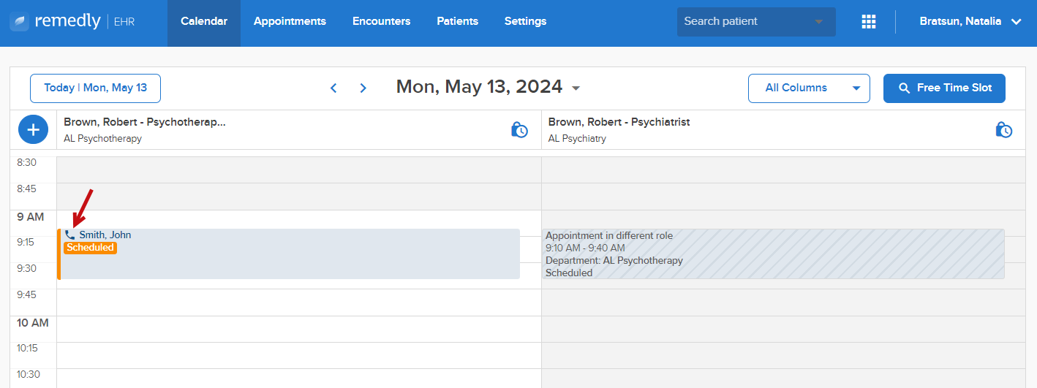Click the blue plus add appointment button

(33, 130)
